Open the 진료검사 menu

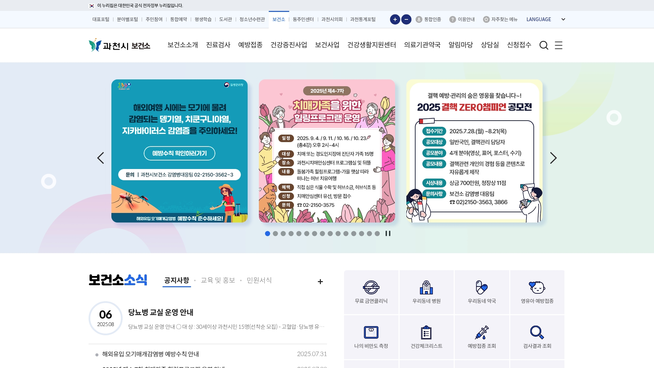(218, 45)
